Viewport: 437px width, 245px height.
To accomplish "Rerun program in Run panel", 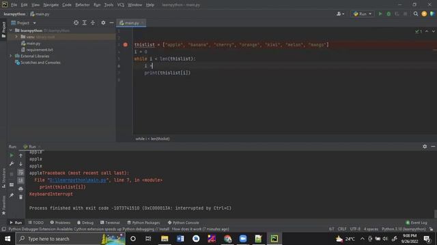I will (12, 155).
